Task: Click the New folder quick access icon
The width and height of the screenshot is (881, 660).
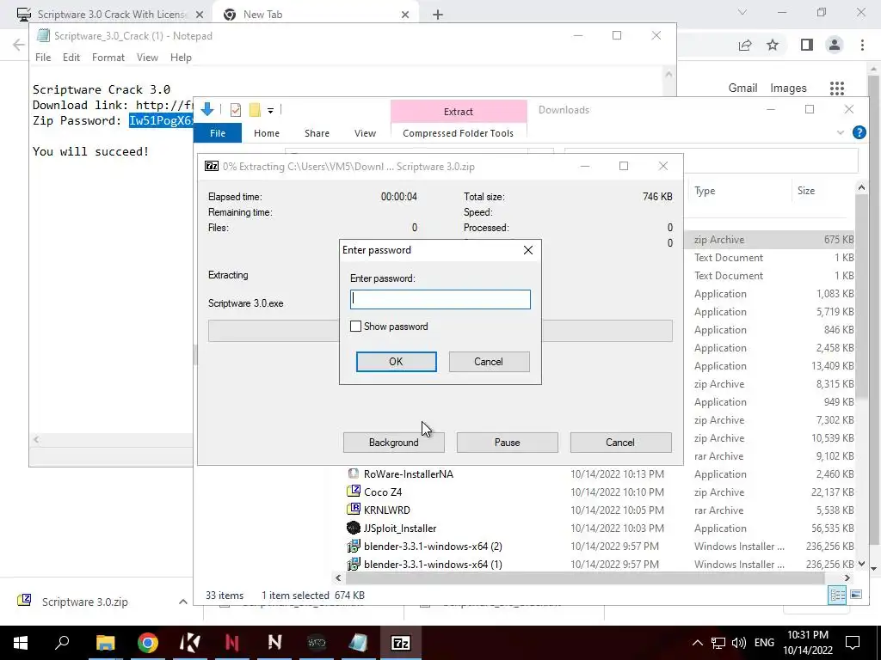Action: [255, 110]
